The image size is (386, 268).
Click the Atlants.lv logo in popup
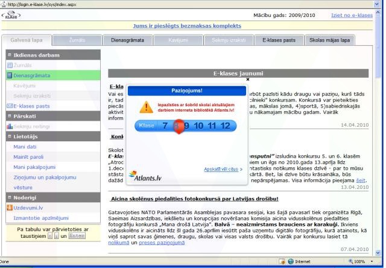[145, 176]
